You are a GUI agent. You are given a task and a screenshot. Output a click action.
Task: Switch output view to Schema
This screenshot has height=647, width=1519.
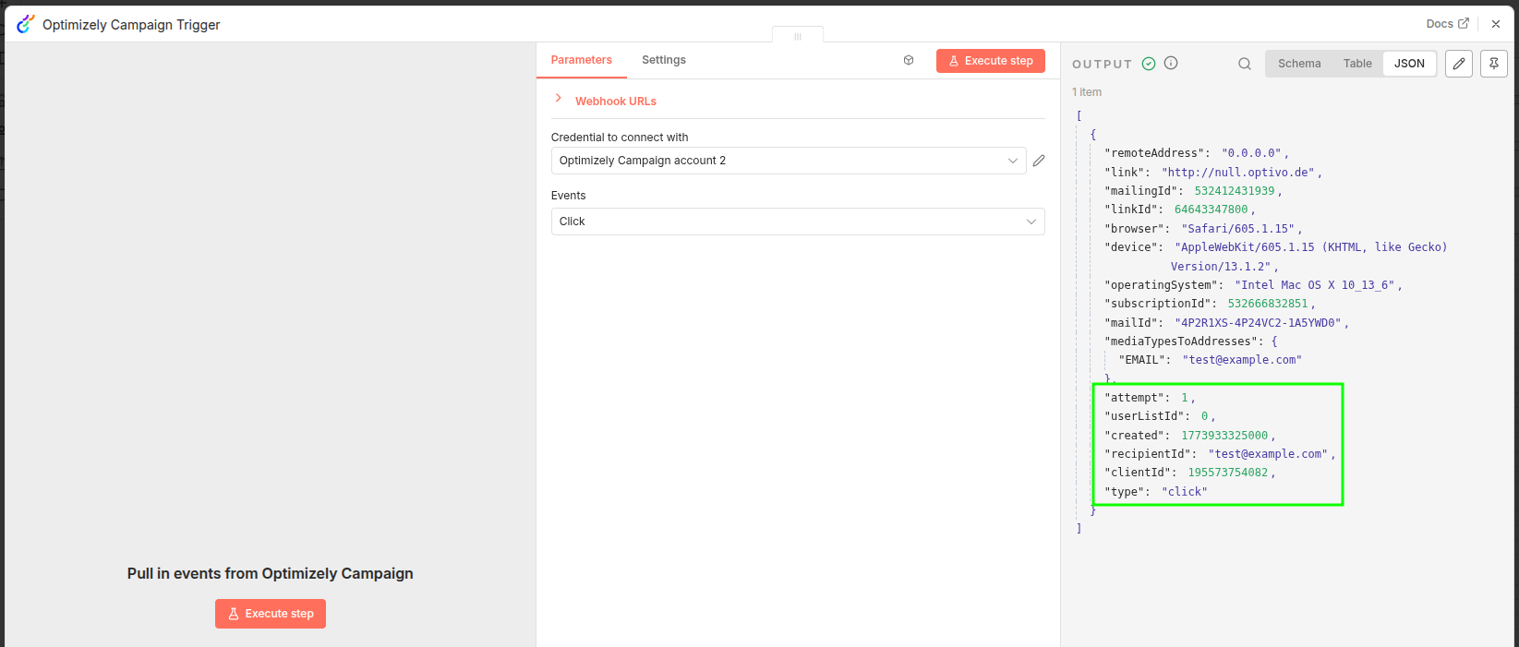[x=1299, y=64]
